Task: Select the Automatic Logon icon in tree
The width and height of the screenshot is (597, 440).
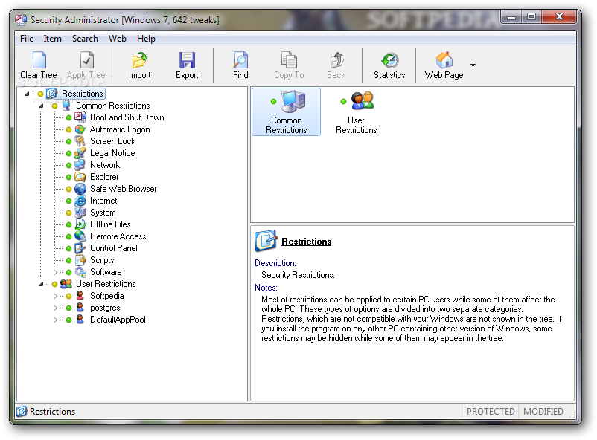Action: pos(80,129)
